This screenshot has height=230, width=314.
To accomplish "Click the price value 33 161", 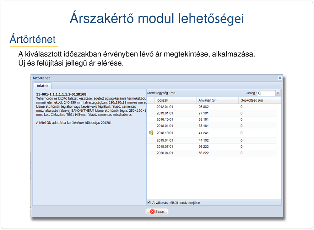I will point(203,120).
